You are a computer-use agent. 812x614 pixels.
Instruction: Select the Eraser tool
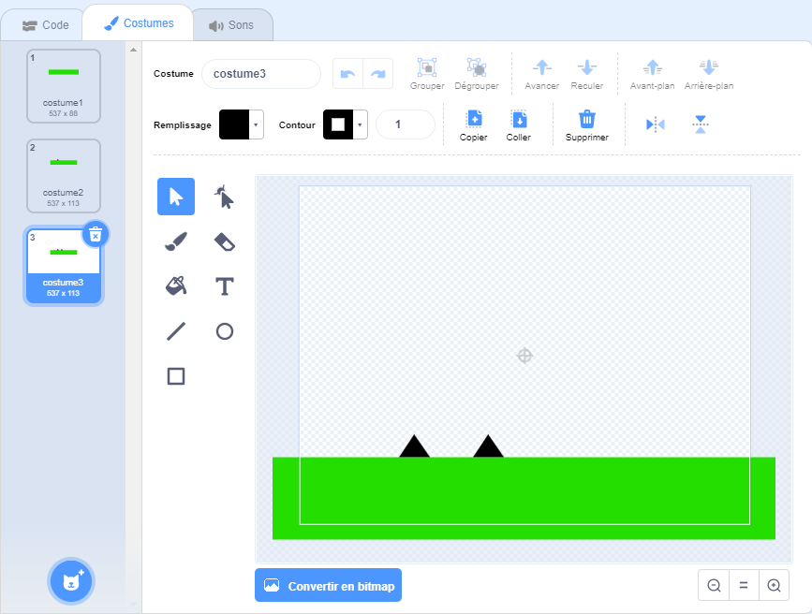[x=225, y=241]
